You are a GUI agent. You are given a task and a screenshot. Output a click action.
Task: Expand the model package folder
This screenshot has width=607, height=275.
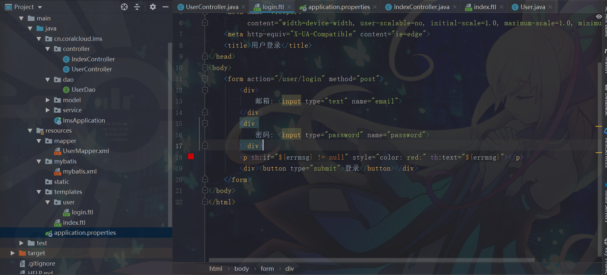point(48,100)
